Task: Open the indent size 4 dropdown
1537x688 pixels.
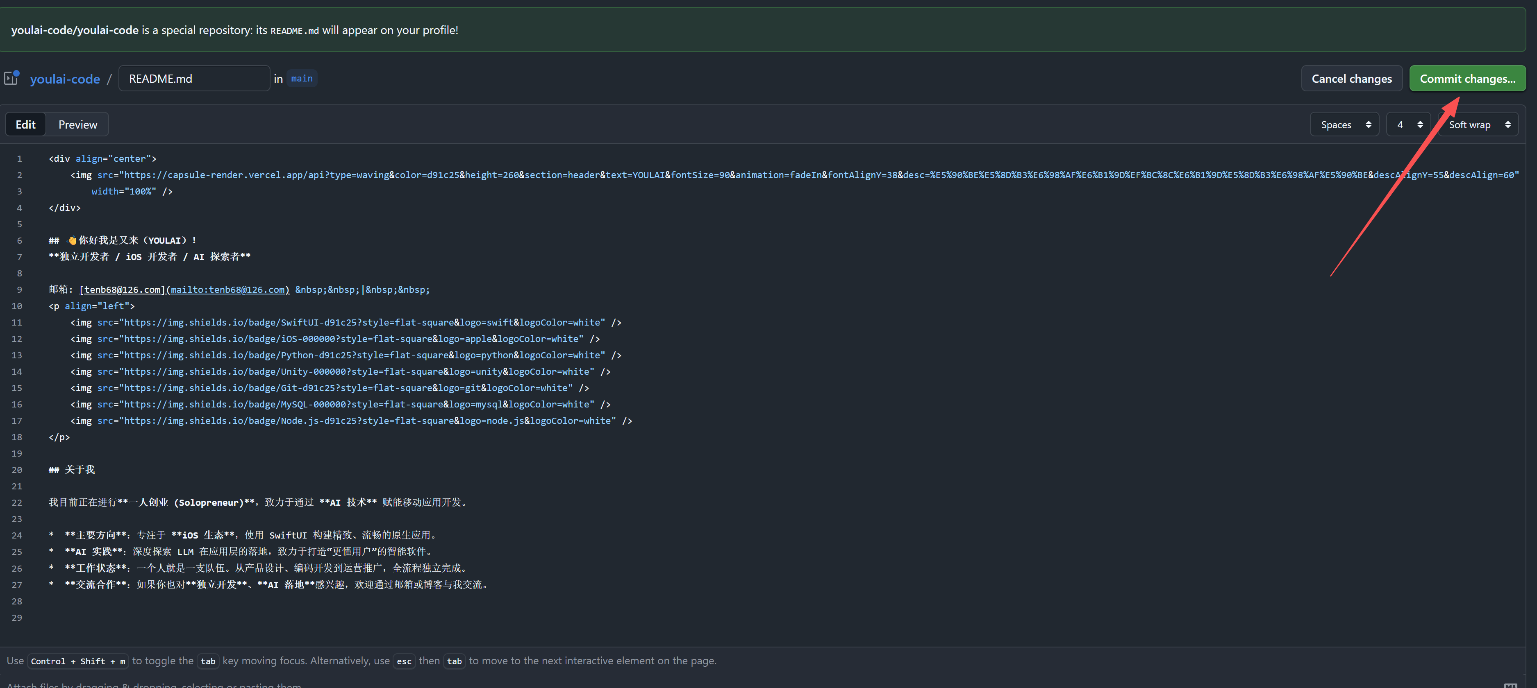Action: click(1407, 124)
